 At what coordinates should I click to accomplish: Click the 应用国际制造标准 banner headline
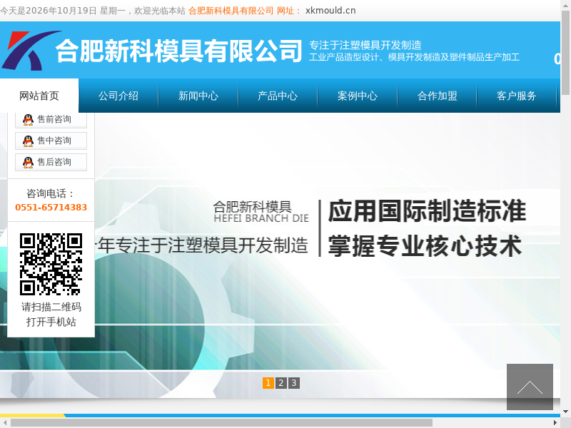(x=427, y=211)
